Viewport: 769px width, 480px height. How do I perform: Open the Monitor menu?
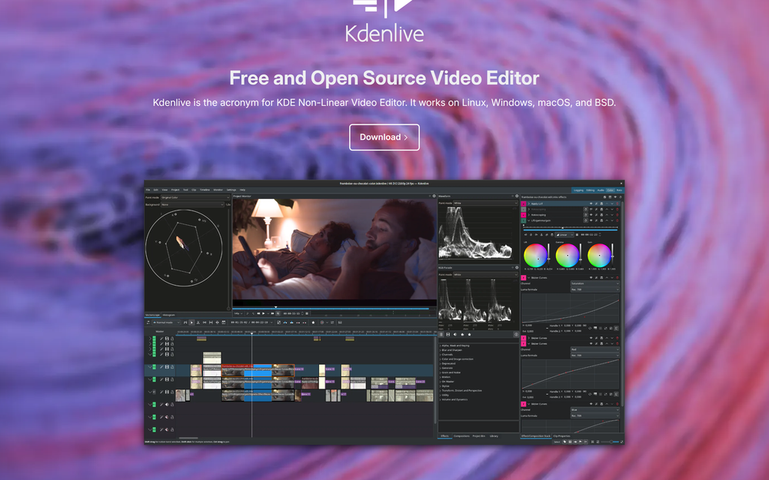click(x=218, y=190)
